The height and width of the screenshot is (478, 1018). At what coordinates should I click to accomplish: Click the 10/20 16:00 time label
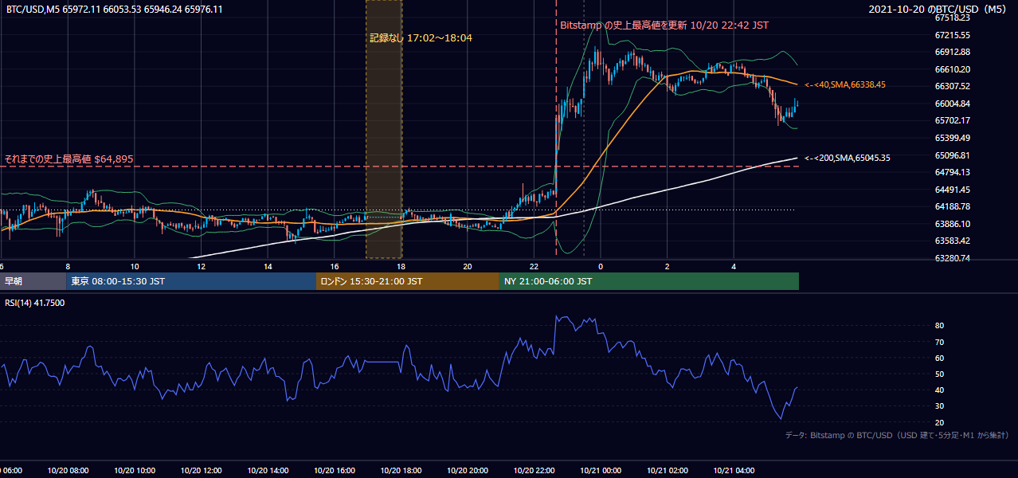tap(335, 471)
